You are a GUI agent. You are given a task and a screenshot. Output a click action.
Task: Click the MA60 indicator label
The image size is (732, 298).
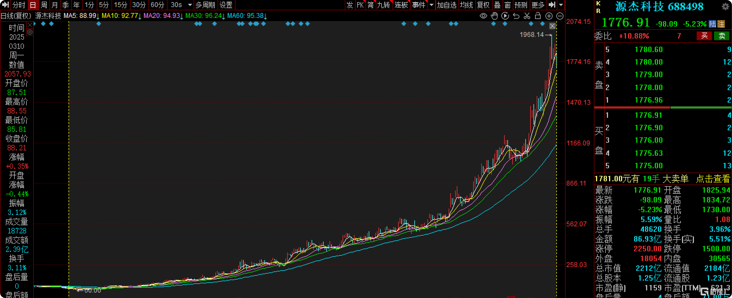pos(247,16)
